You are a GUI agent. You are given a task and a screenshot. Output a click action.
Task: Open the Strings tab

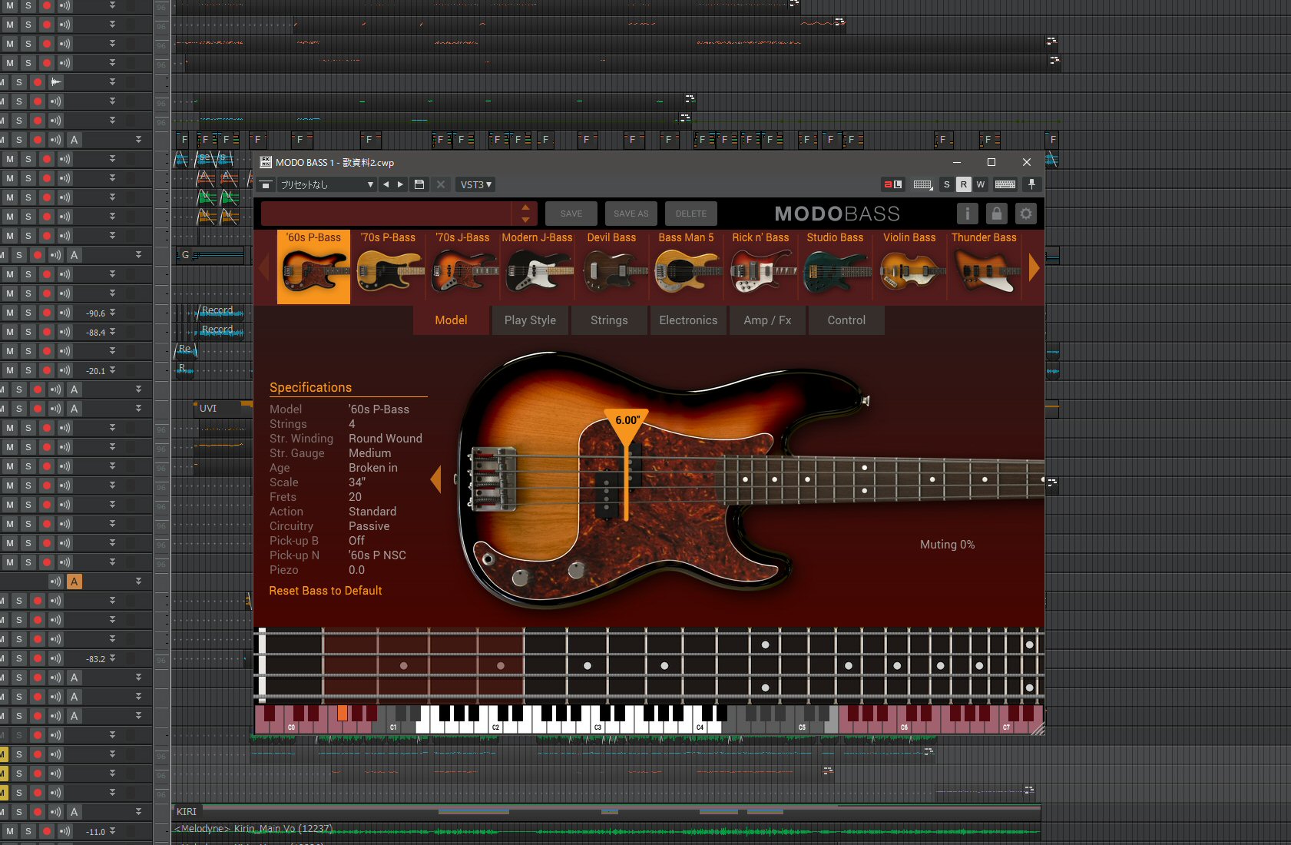point(609,320)
